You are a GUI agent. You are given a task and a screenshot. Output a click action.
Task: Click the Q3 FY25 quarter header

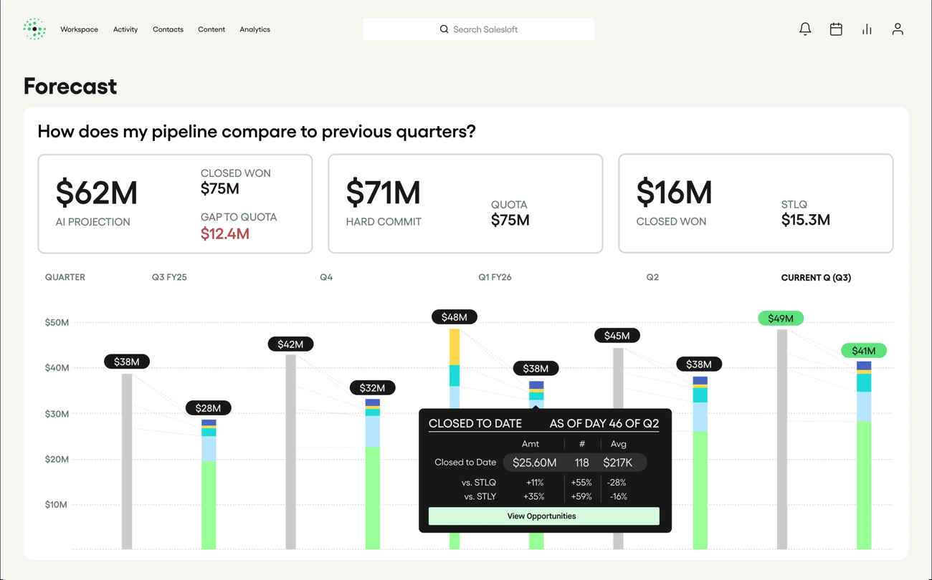click(x=169, y=277)
